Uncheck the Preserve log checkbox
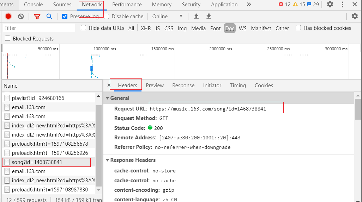362x202 pixels. click(x=65, y=17)
